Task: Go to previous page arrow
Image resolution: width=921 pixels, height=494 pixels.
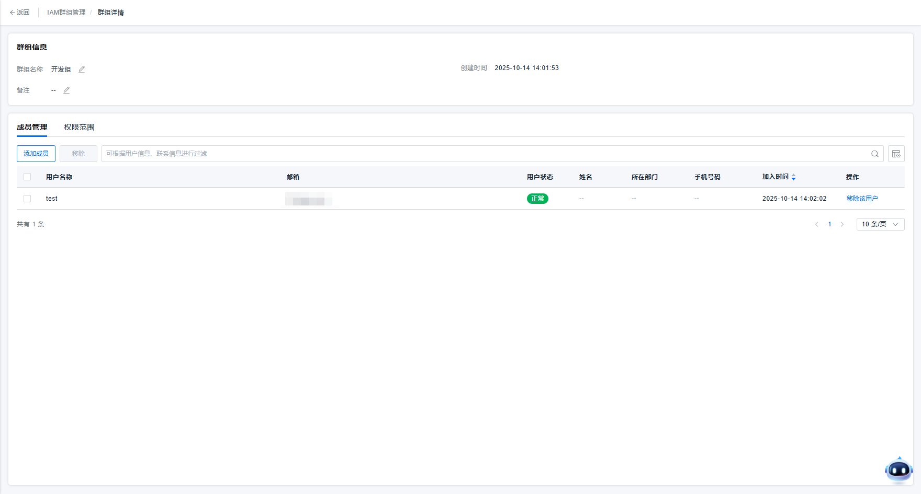Action: [816, 224]
